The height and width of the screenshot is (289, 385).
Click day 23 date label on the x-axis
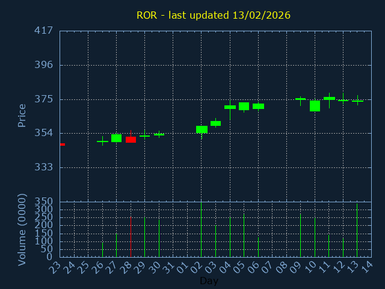57,267
